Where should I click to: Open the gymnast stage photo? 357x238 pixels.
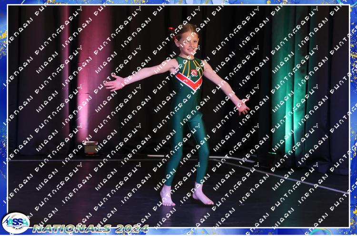pos(178,116)
